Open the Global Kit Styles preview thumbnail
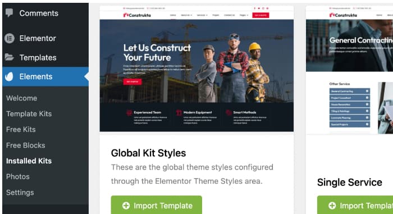Screen dimensions: 393x214 click(x=196, y=69)
